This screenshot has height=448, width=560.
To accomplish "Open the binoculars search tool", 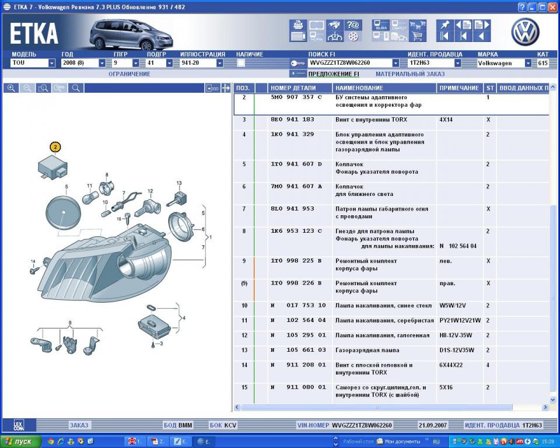I will [x=335, y=25].
